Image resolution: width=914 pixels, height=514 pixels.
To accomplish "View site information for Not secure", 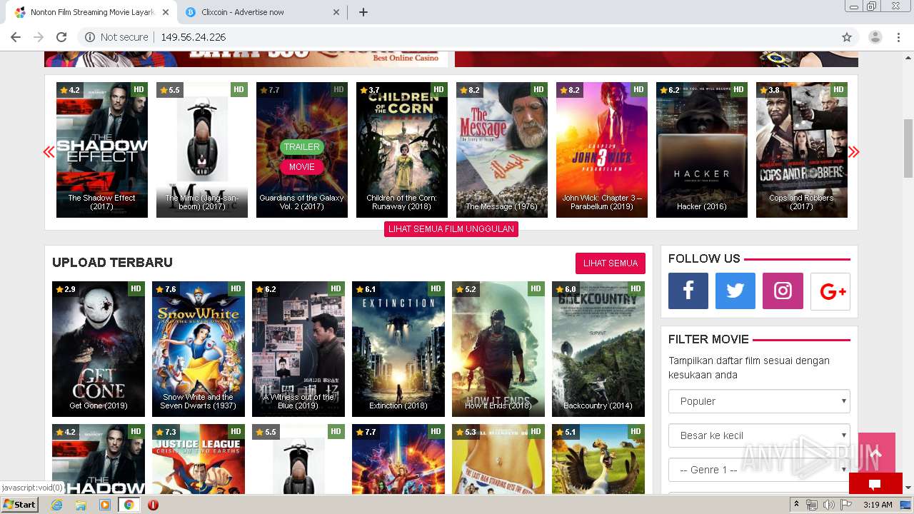I will coord(116,37).
